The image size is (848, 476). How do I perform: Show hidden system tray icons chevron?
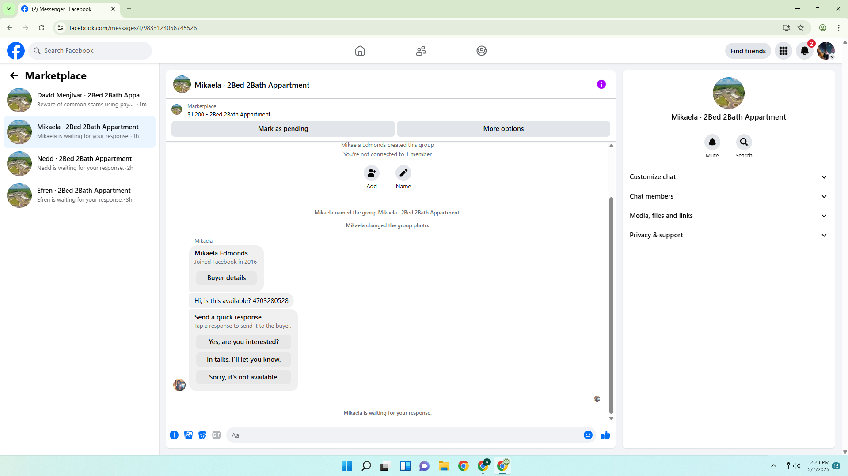[774, 466]
